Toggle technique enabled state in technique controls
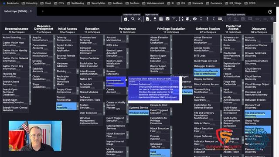279x157 pixels. [x=229, y=19]
